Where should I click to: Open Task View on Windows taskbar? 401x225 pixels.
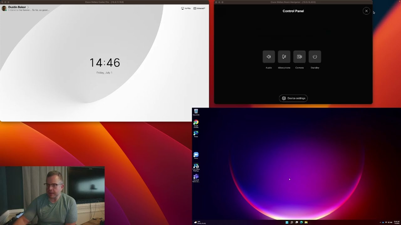(296, 222)
